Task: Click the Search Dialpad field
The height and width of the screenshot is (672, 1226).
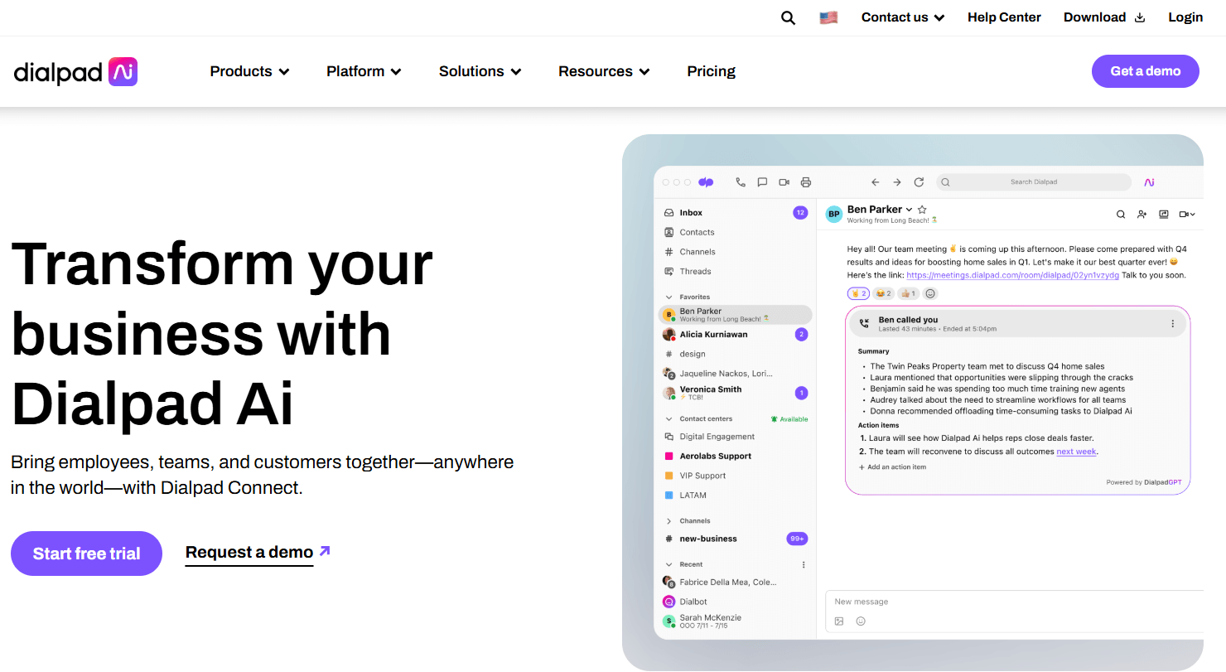Action: pos(1034,182)
